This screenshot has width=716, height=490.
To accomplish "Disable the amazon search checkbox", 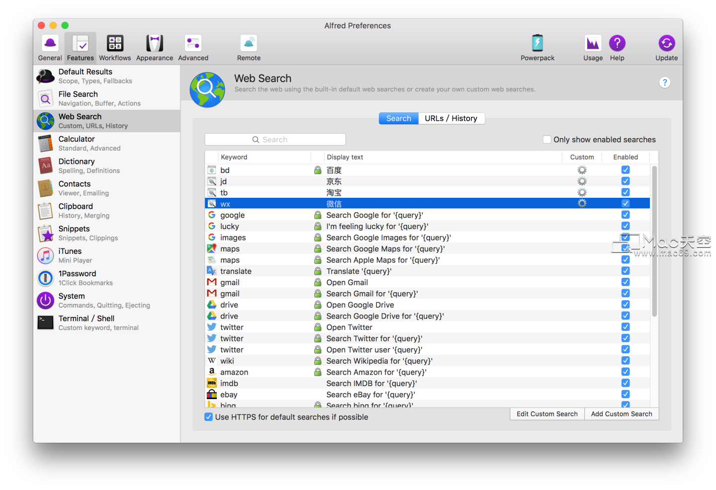I will pos(626,372).
